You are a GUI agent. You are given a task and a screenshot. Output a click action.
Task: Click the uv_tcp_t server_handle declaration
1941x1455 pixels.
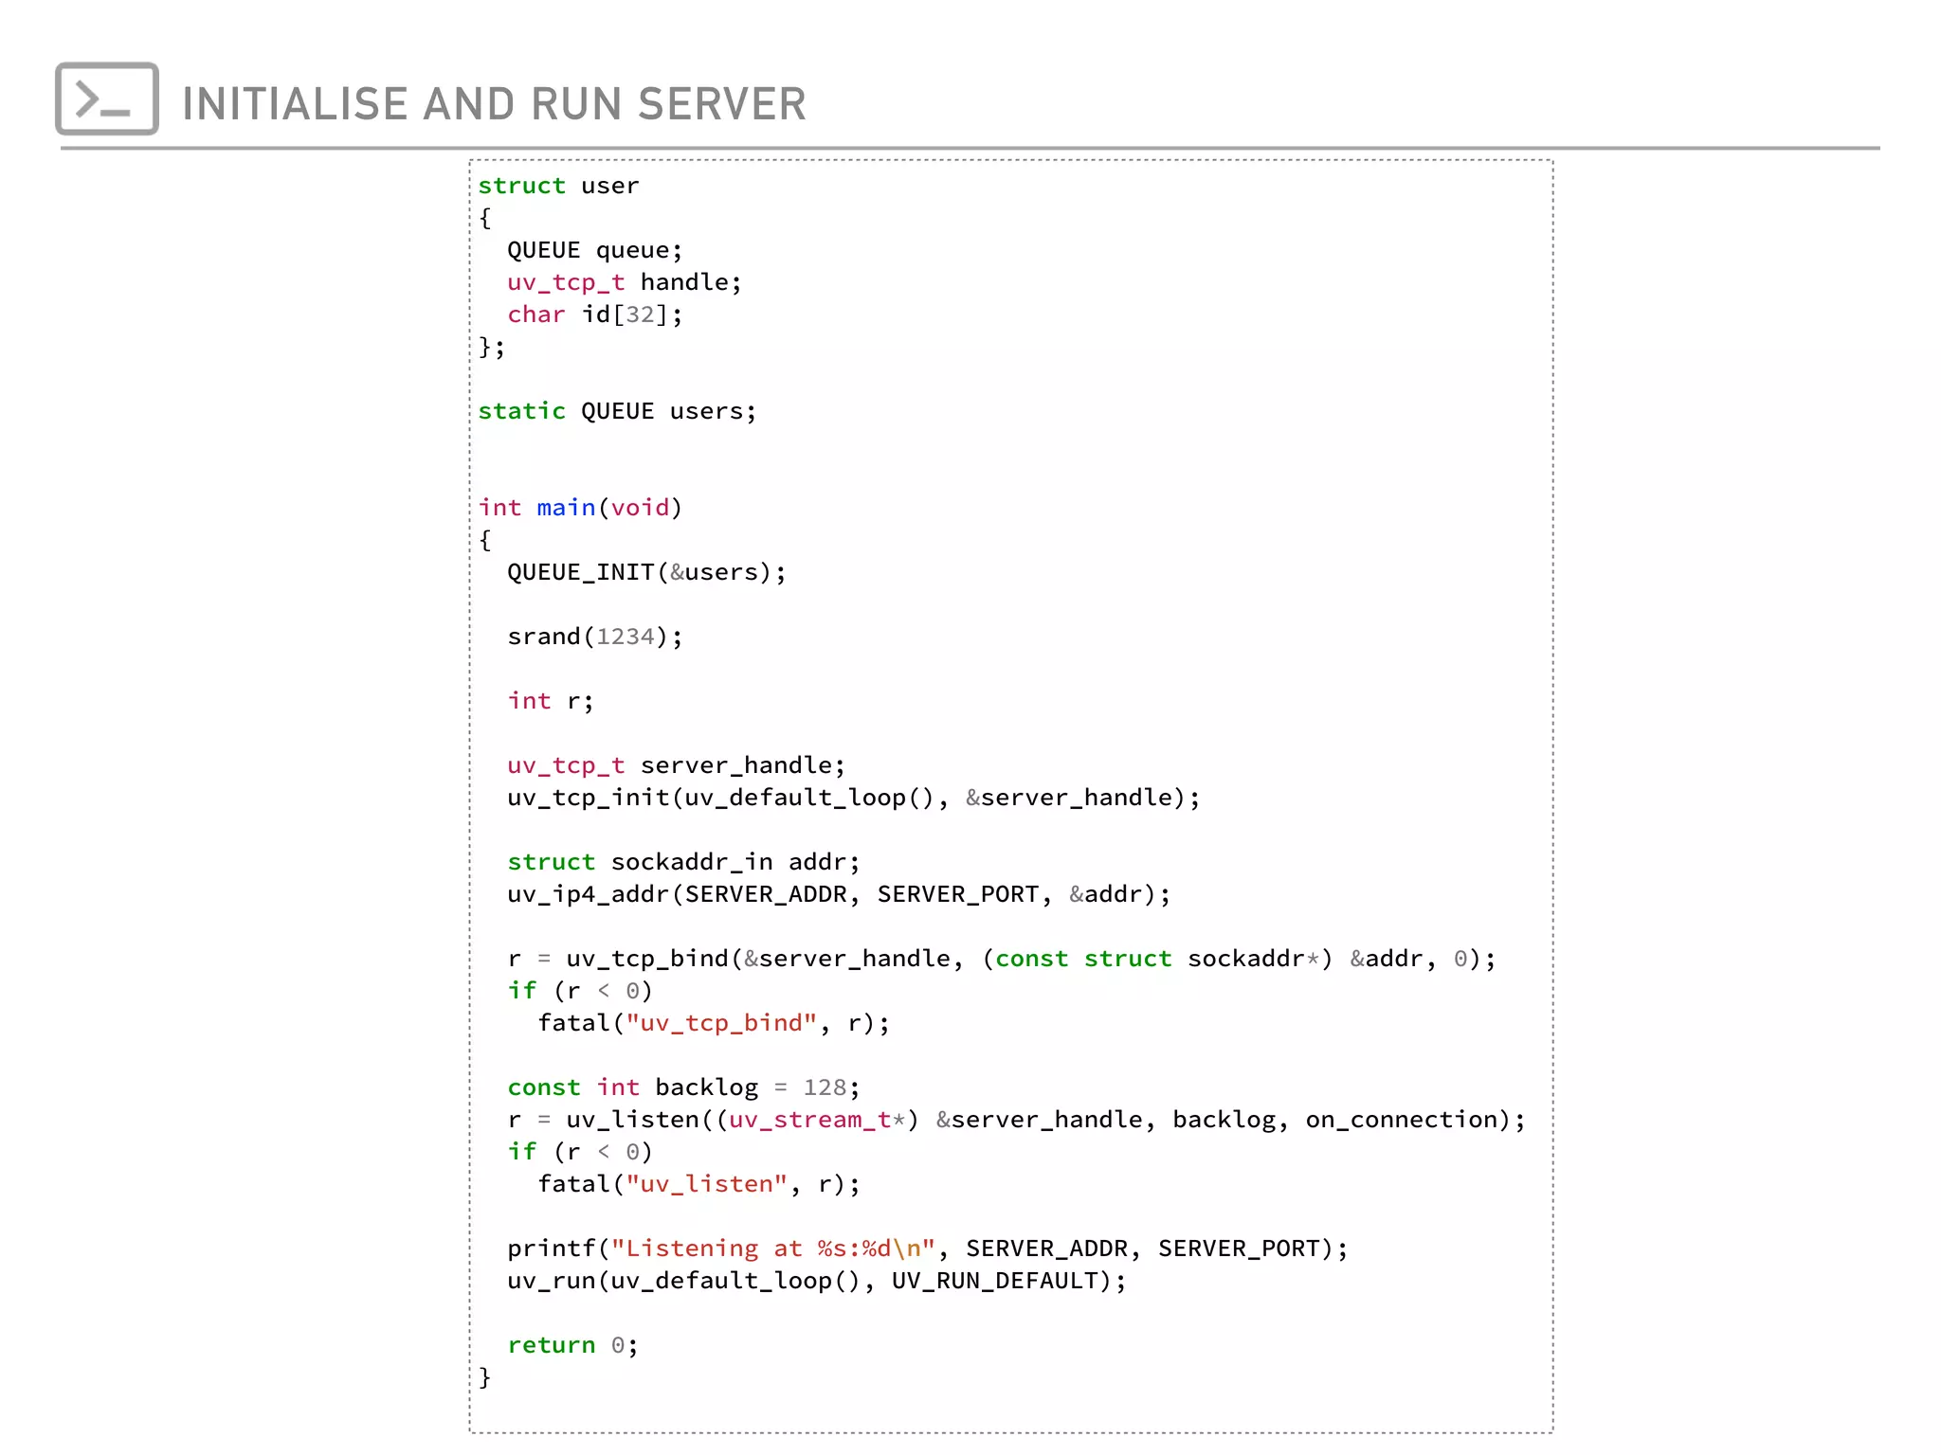[676, 765]
